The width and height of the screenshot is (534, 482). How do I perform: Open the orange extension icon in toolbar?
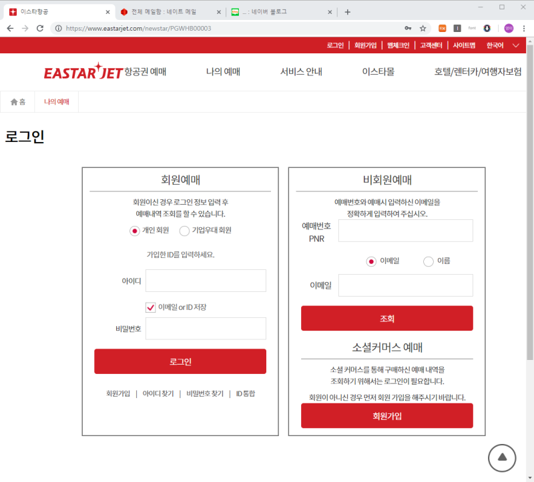click(442, 28)
